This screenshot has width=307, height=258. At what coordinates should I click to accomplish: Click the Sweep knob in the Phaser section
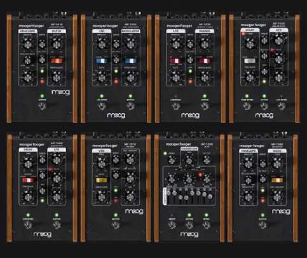(x=204, y=44)
